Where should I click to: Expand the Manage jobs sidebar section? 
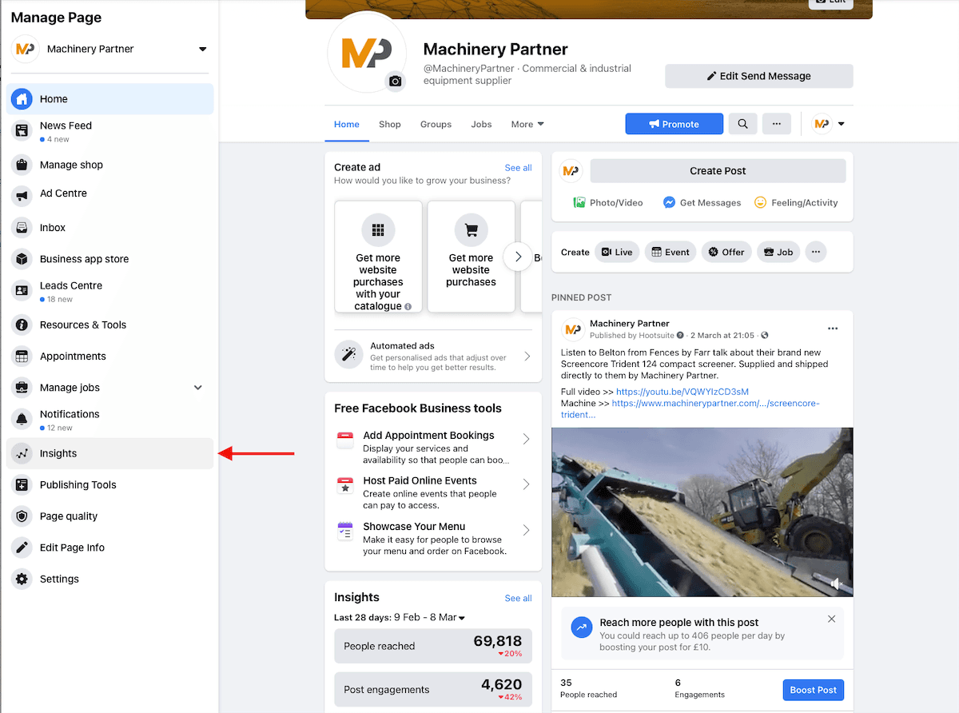click(197, 387)
